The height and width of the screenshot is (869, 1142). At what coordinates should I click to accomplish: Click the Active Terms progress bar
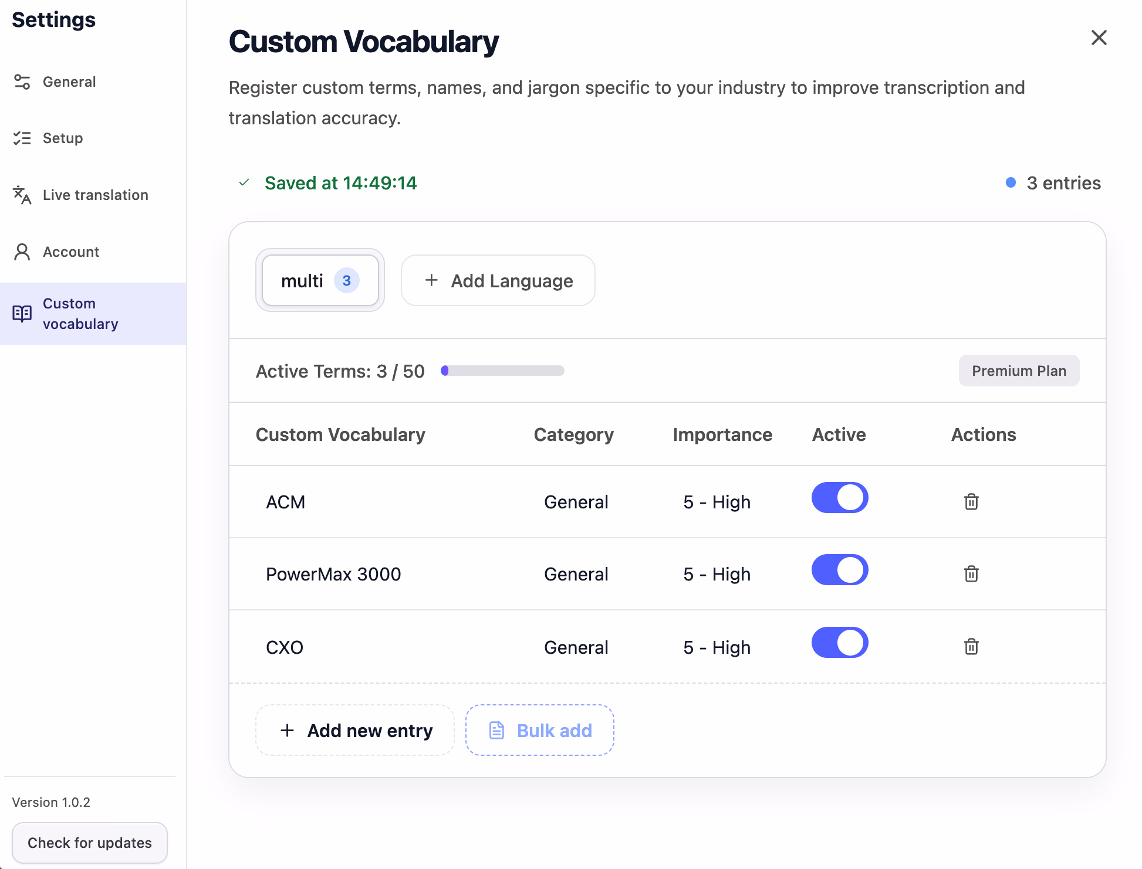(x=502, y=371)
